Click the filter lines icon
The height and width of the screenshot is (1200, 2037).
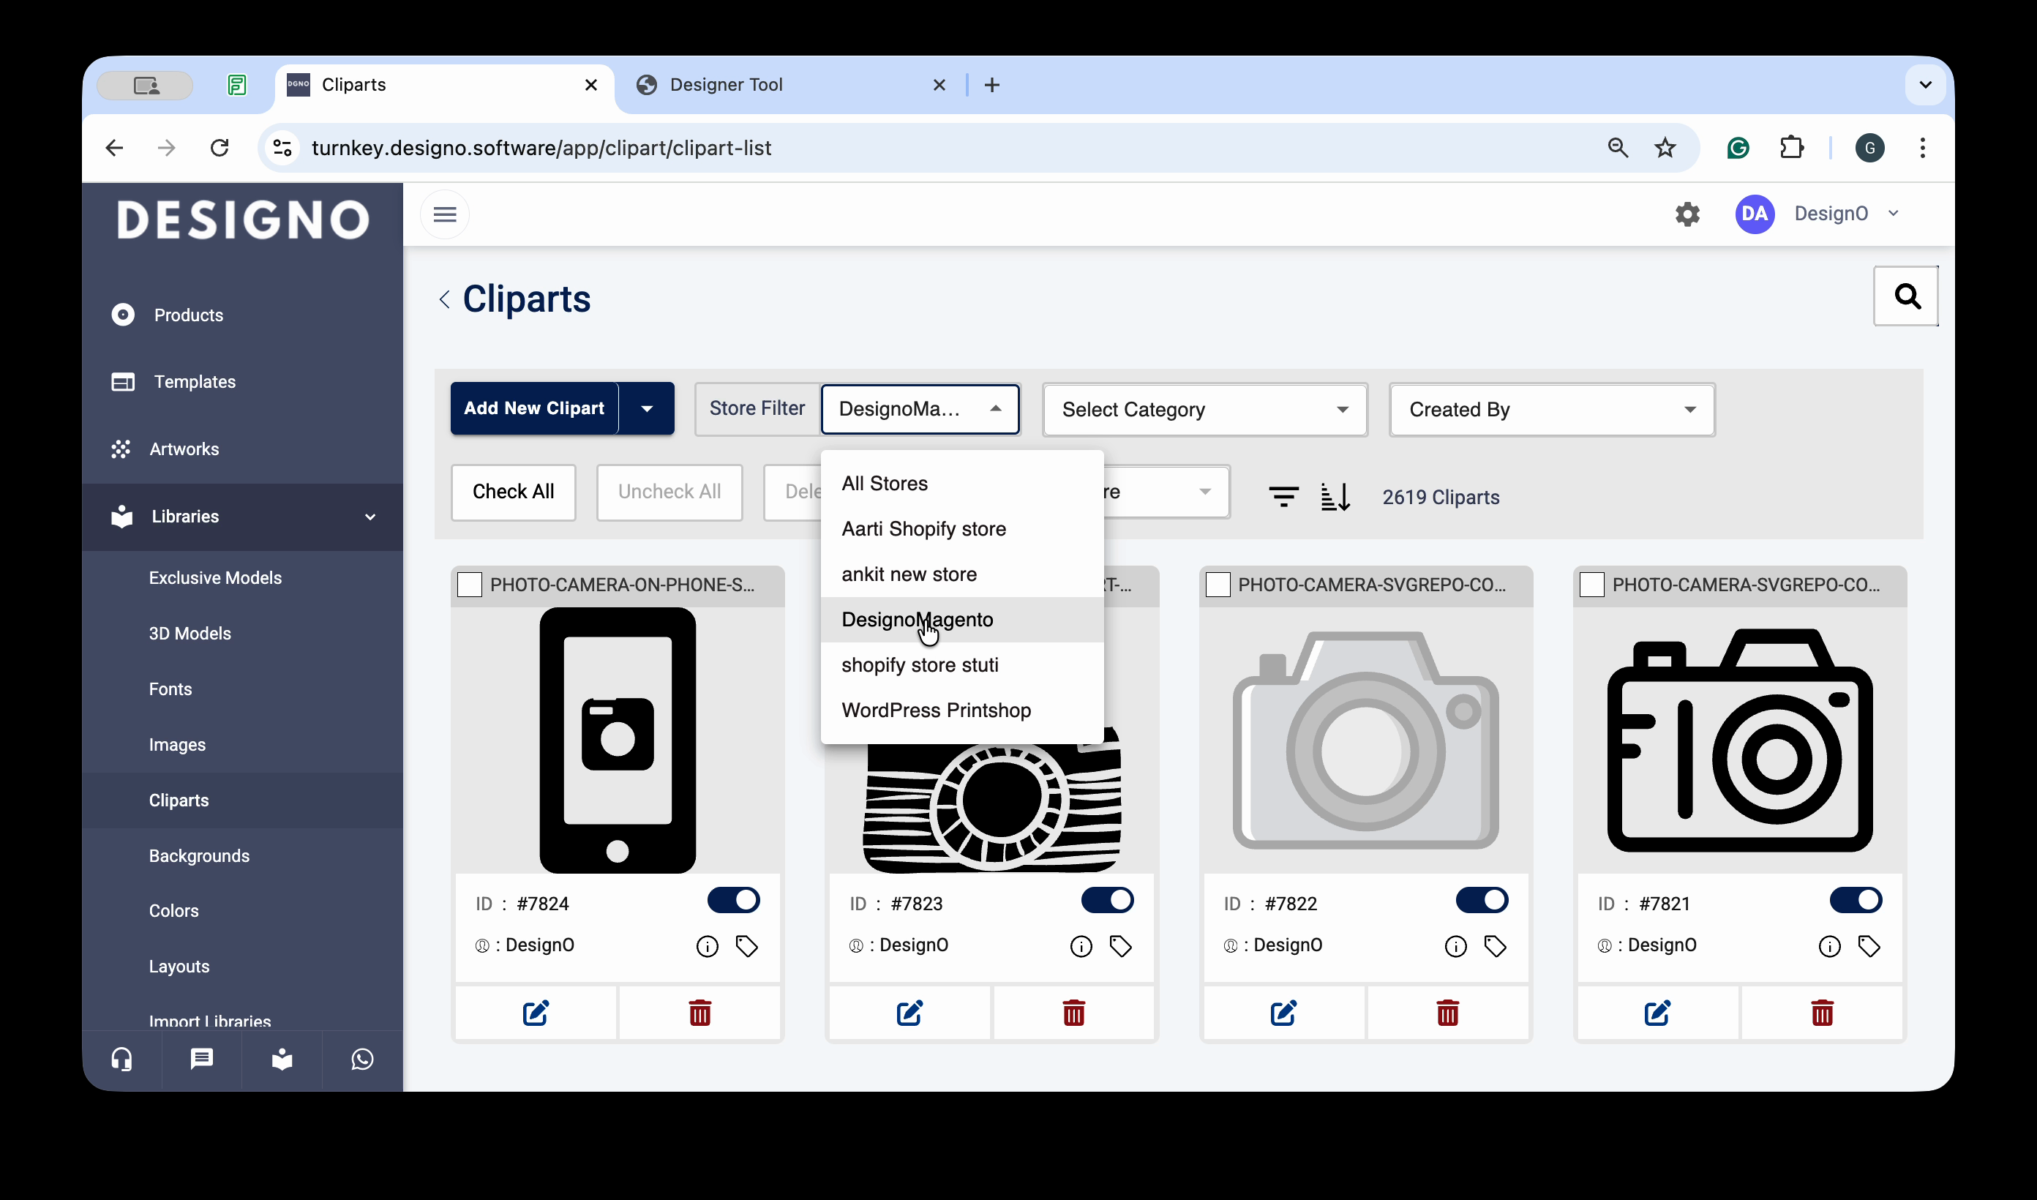pyautogui.click(x=1283, y=497)
